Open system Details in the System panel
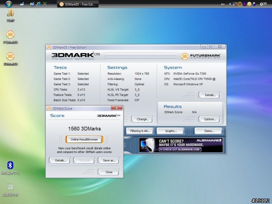The height and width of the screenshot is (204, 272). pos(210,95)
